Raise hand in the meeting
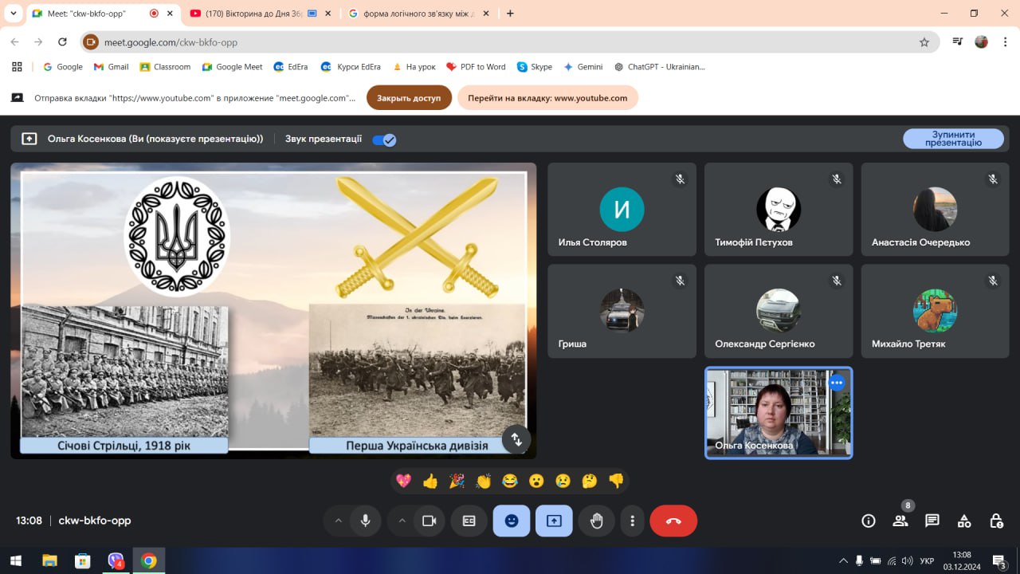Viewport: 1020px width, 574px height. [596, 521]
